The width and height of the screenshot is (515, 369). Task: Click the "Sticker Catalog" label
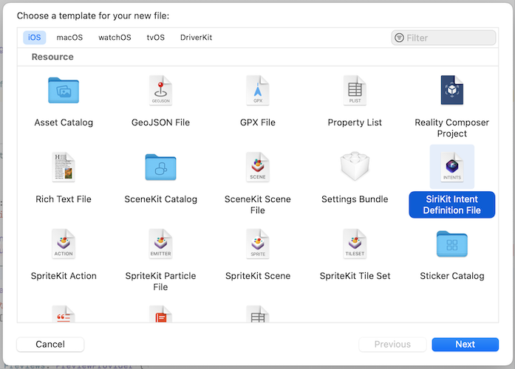tap(452, 276)
